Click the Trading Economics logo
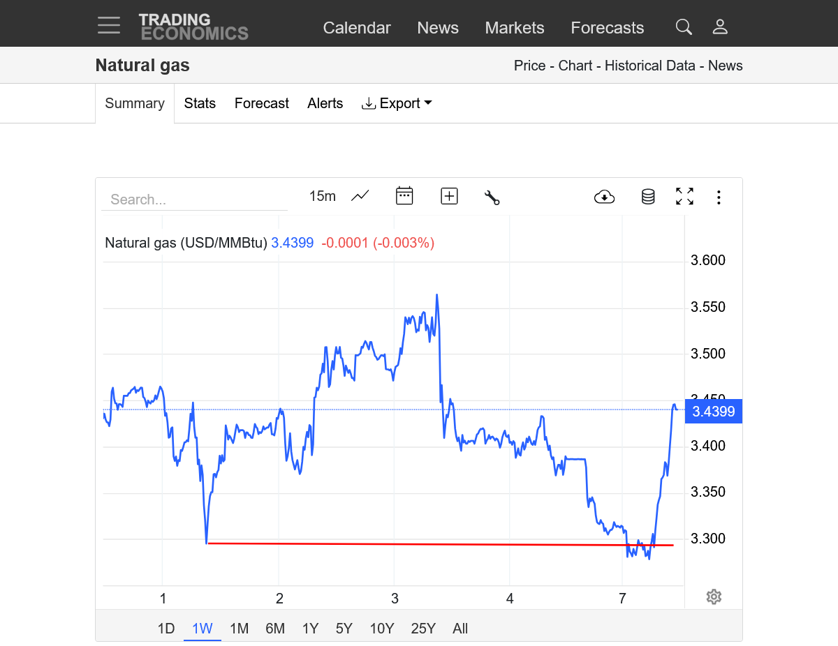Screen dimensions: 838x646 pos(193,27)
